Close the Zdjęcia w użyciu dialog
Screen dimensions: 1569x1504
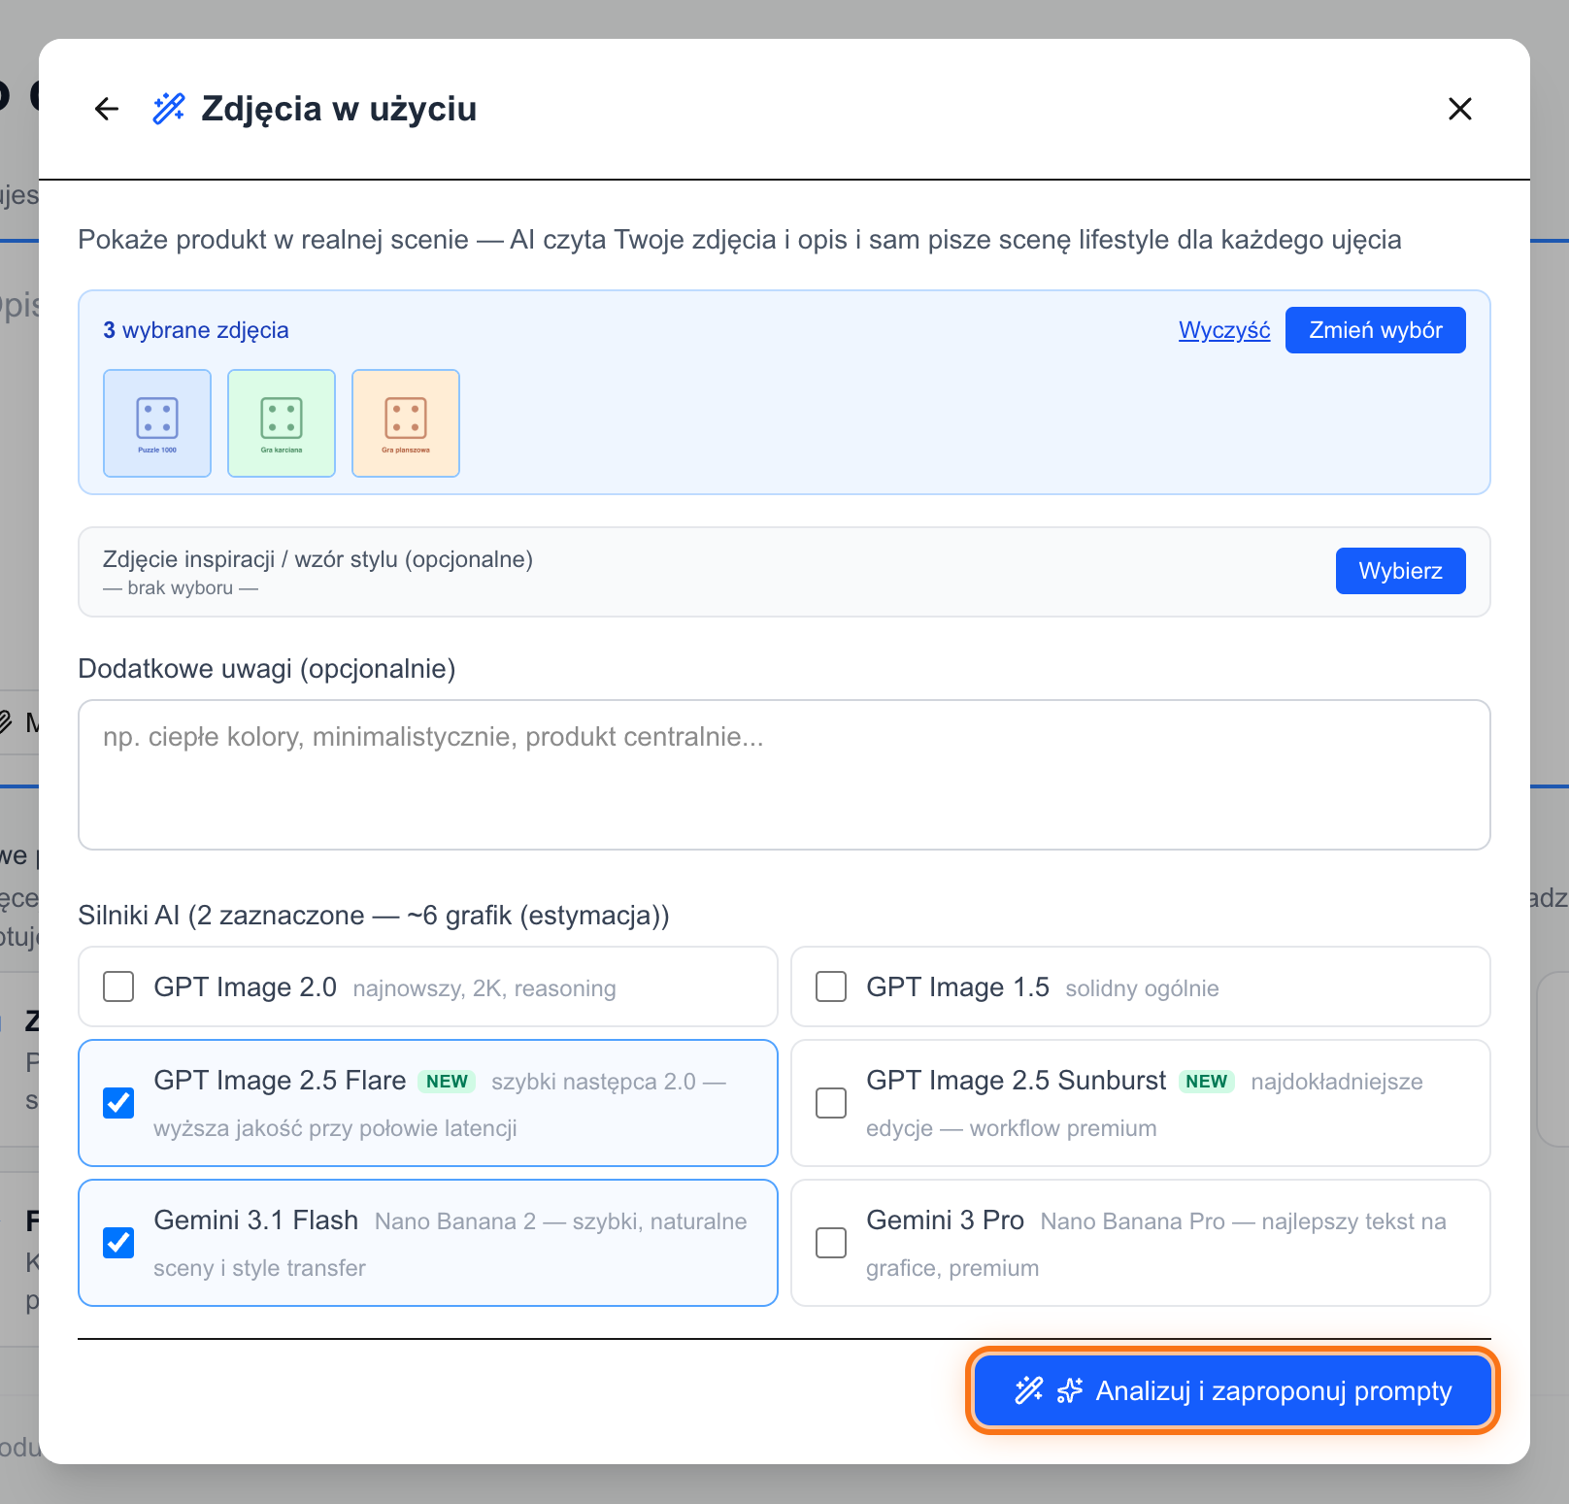(x=1460, y=109)
